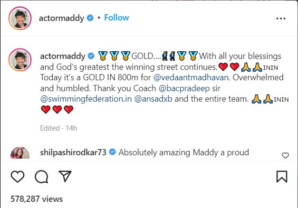Screen dimensions: 298x208
Task: Open actormaddy profile from header username
Action: point(61,18)
